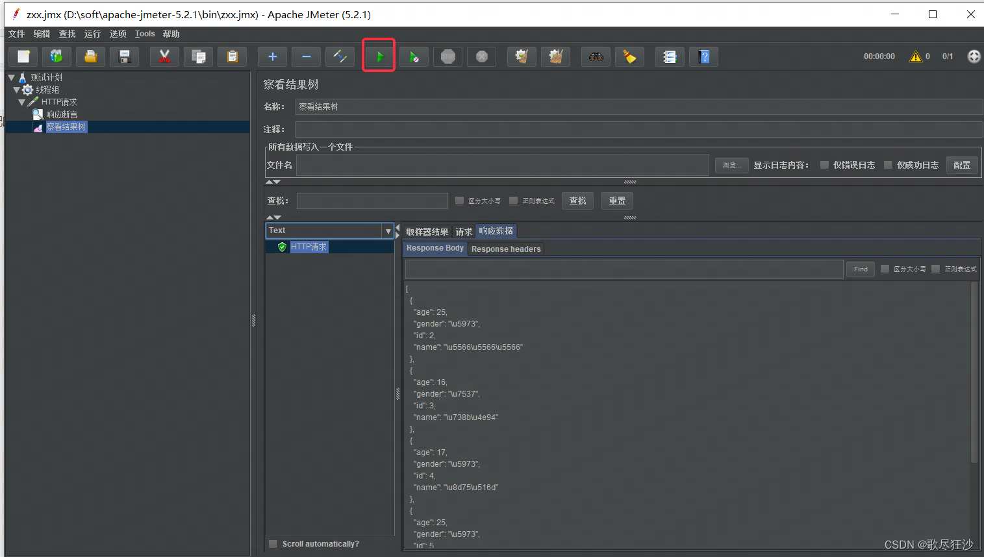Open the Help question-mark icon
The width and height of the screenshot is (984, 557).
[703, 56]
